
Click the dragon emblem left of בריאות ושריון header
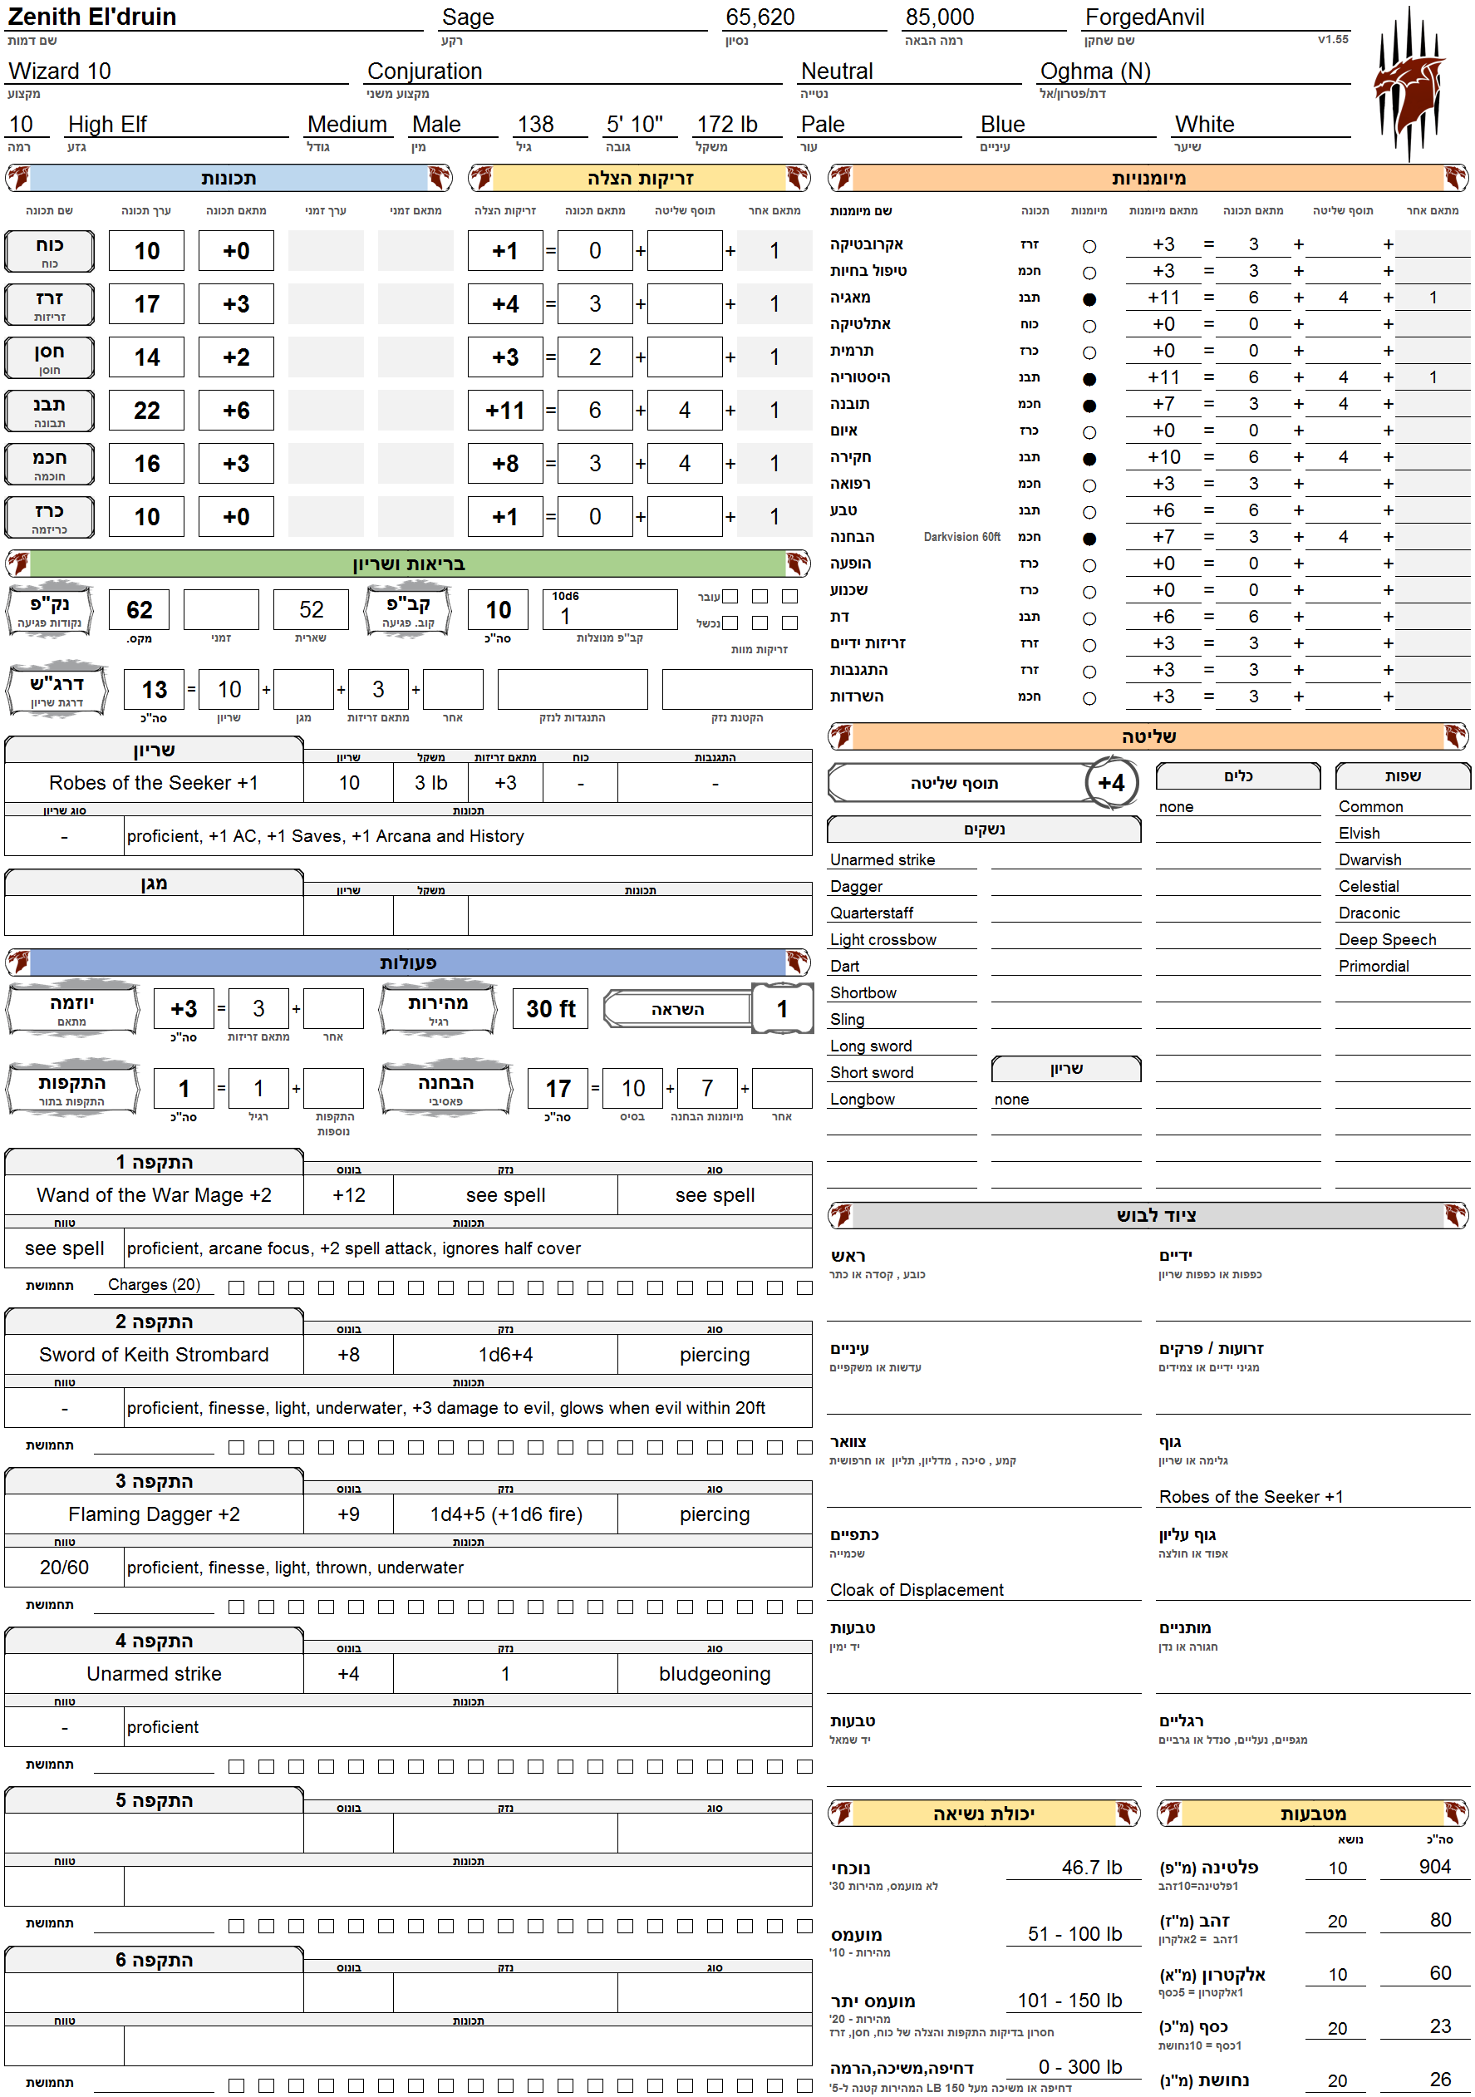point(18,564)
